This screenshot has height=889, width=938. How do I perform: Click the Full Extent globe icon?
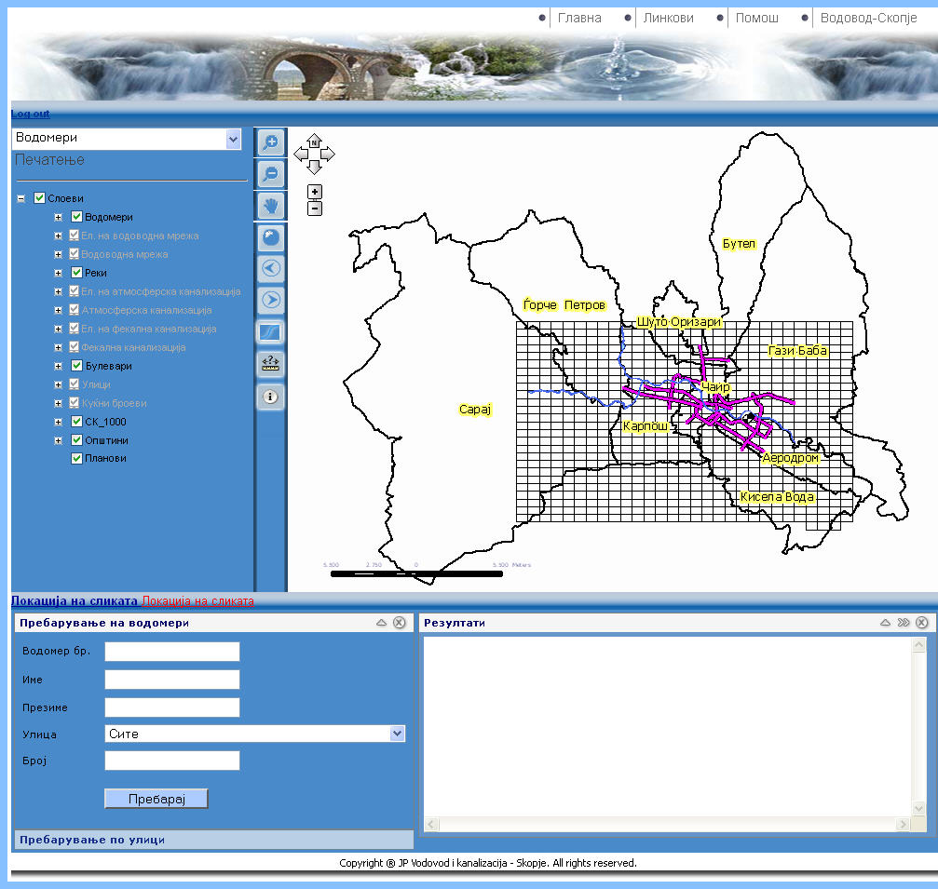click(x=270, y=236)
